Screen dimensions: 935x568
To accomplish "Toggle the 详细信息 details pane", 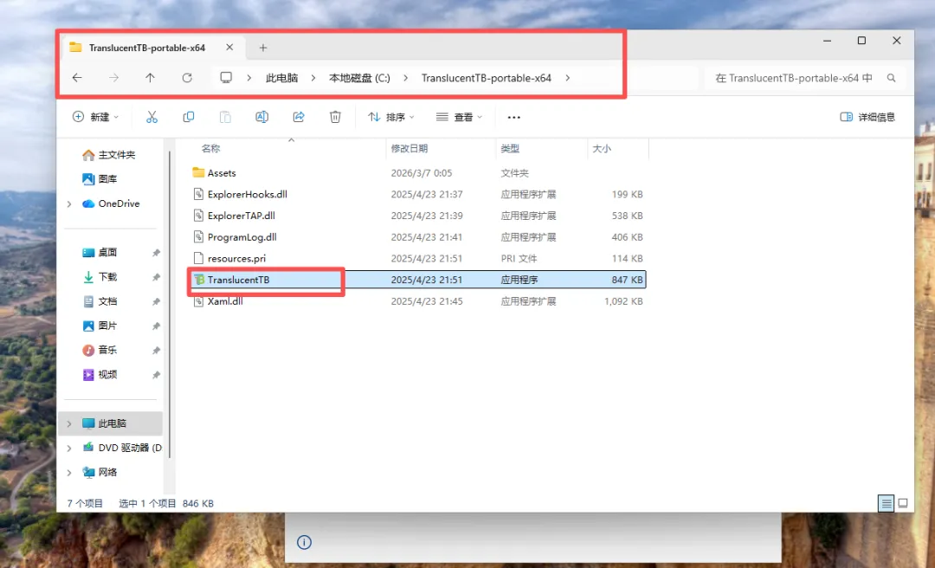I will tap(867, 117).
